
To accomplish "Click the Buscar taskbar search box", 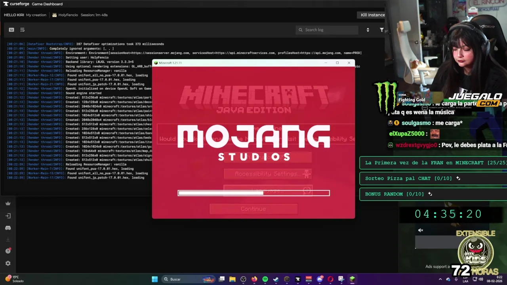I will tap(189, 279).
